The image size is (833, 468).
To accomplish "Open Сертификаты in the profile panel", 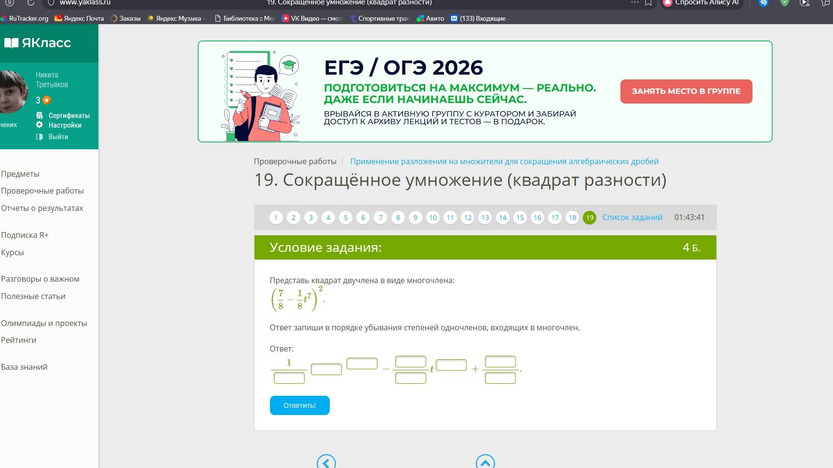I will click(63, 116).
